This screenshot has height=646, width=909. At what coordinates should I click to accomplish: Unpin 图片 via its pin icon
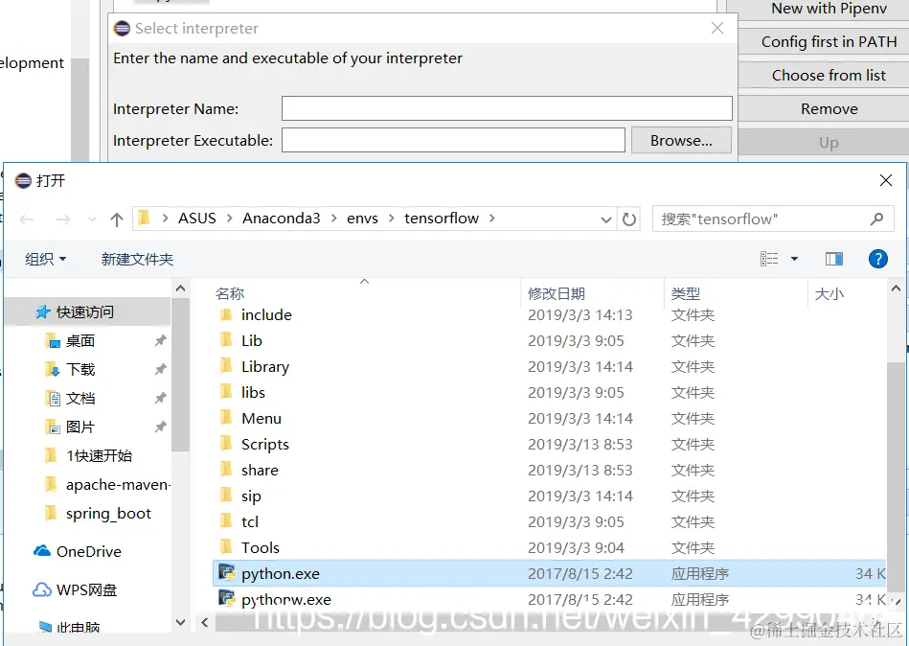pos(161,427)
